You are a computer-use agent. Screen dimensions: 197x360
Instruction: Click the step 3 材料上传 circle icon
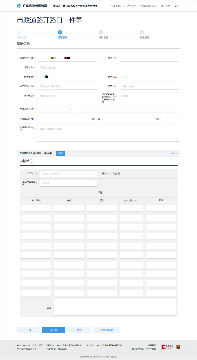point(101,32)
